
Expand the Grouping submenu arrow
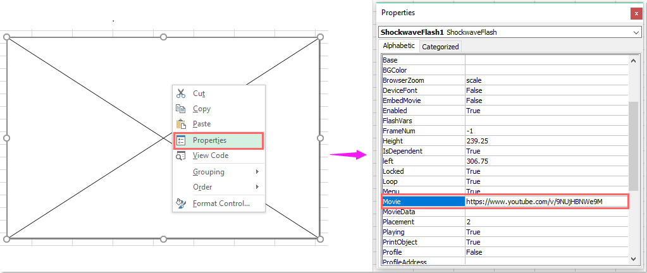click(x=257, y=172)
